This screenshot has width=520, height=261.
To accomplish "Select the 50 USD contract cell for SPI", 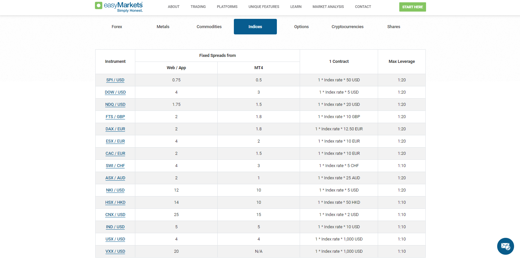I will (339, 80).
